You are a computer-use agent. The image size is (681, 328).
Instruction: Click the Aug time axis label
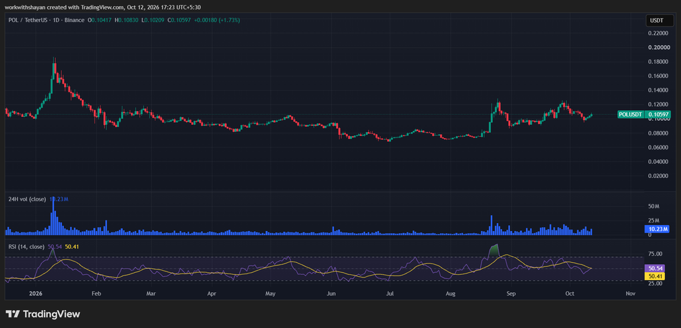click(451, 293)
